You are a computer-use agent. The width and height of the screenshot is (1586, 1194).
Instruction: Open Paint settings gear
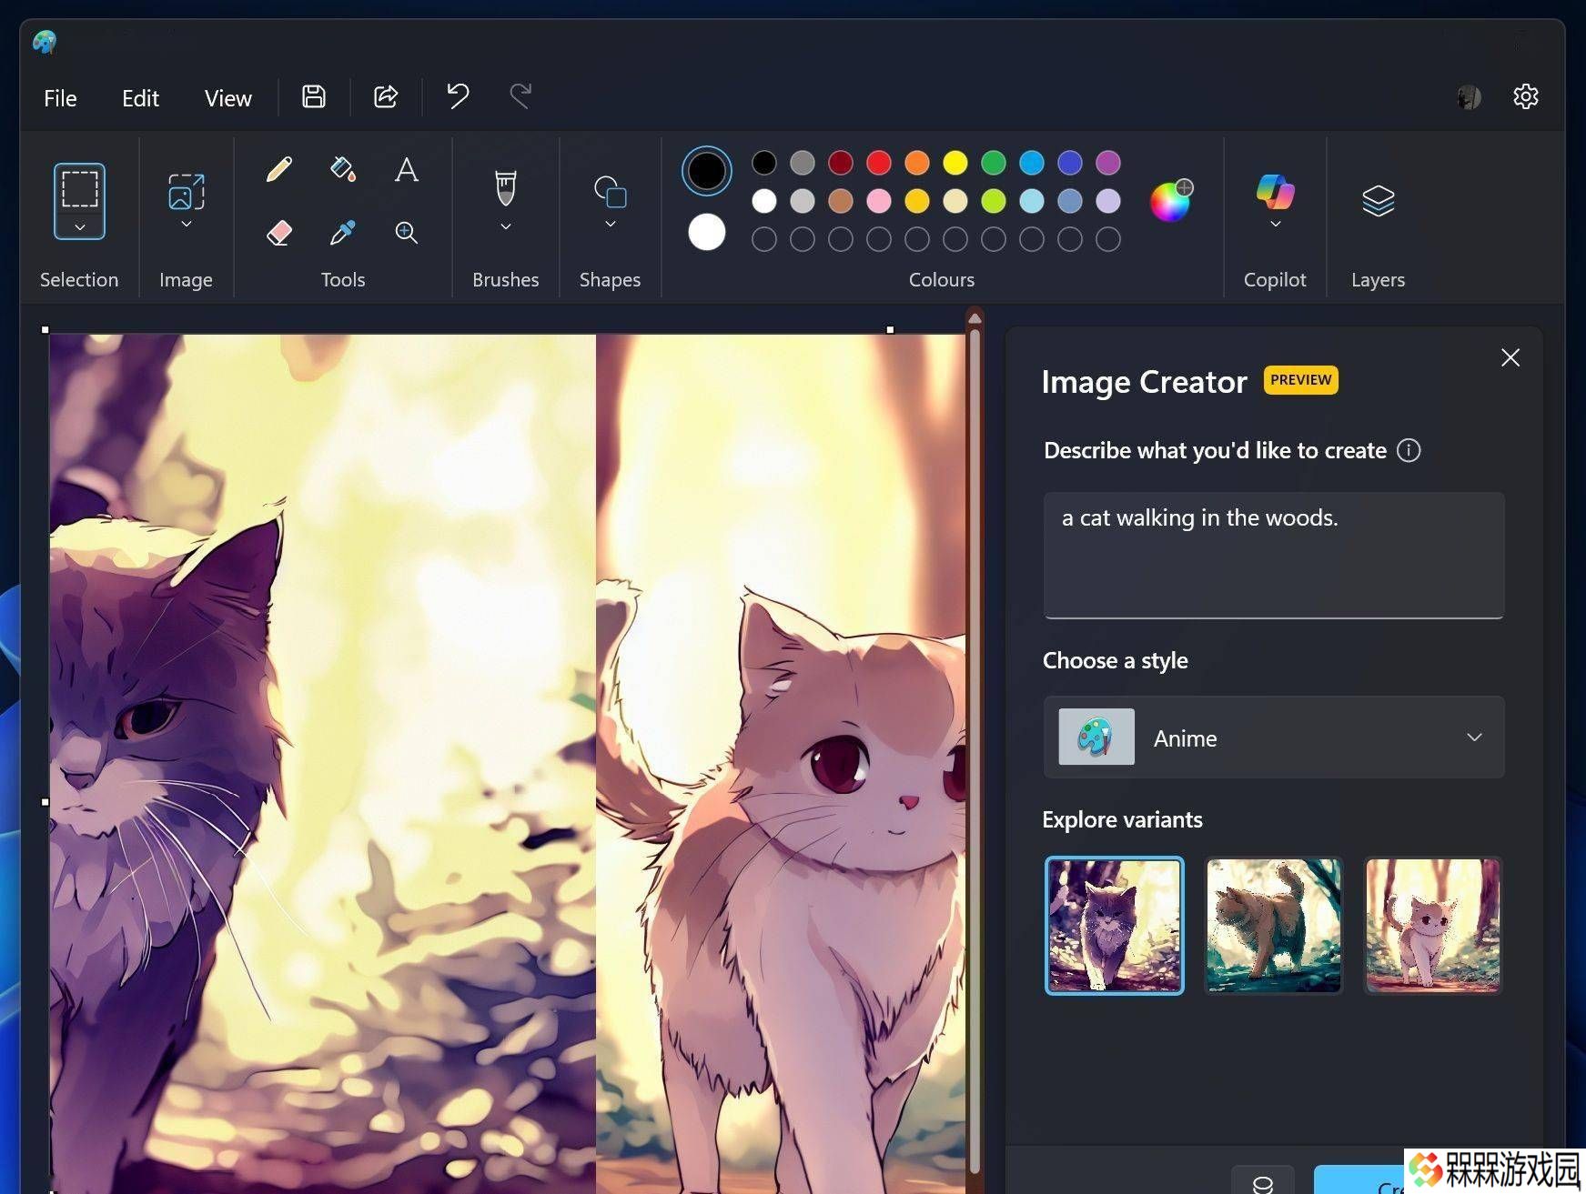(x=1526, y=96)
